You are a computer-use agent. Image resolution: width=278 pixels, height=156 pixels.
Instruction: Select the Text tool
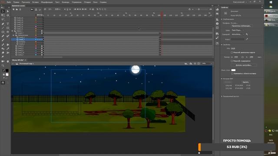pos(8,24)
